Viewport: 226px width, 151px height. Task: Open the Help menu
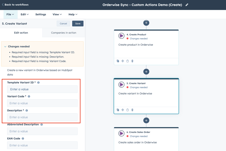click(73, 14)
